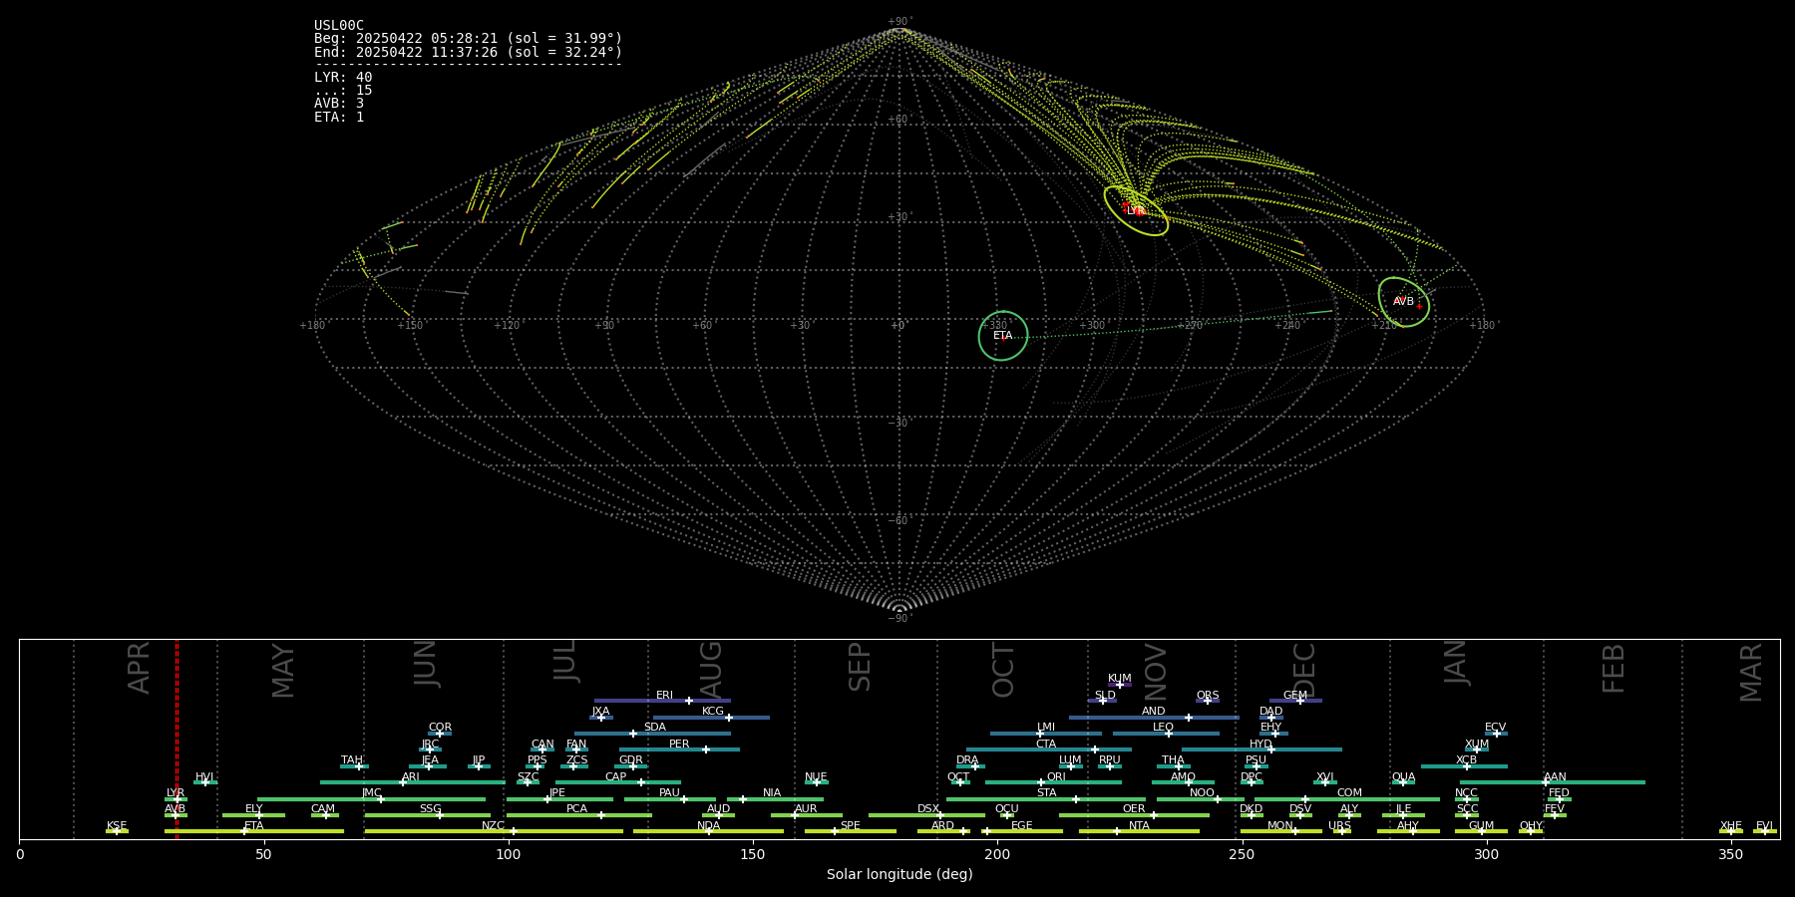Click the ORI shower label in the timeline
Screen dimensions: 1795x897
(x=1056, y=777)
